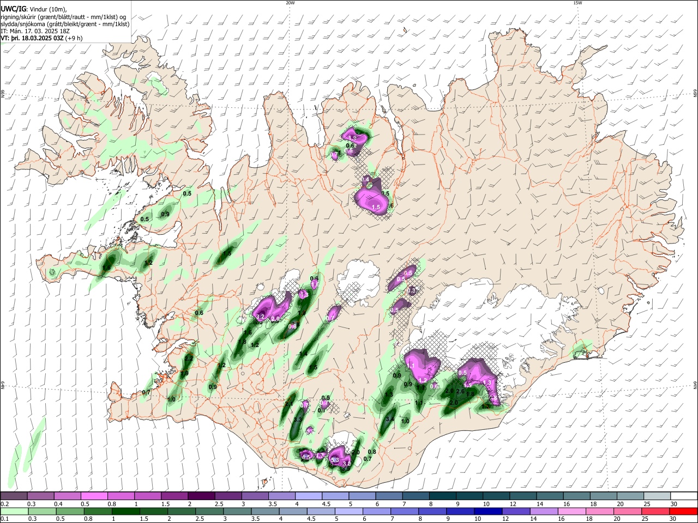This screenshot has height=523, width=698.
Task: Click the rain legend swatch starting at 9
Action: (460, 511)
